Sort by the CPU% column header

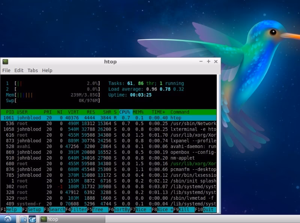tap(124, 112)
